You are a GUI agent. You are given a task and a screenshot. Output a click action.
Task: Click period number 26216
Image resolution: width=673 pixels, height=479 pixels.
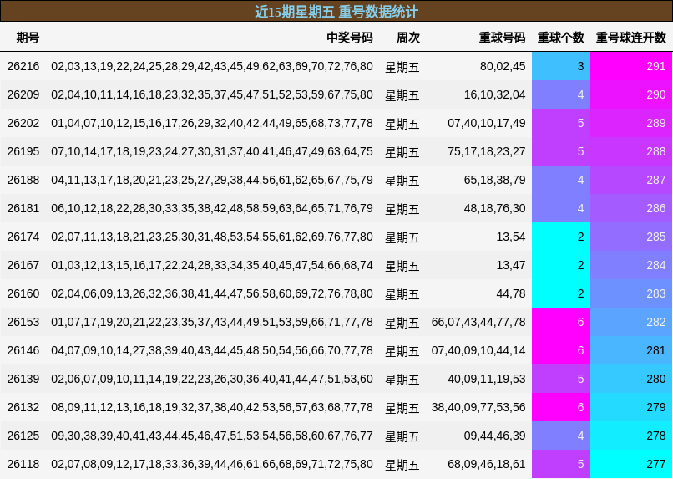click(x=23, y=66)
